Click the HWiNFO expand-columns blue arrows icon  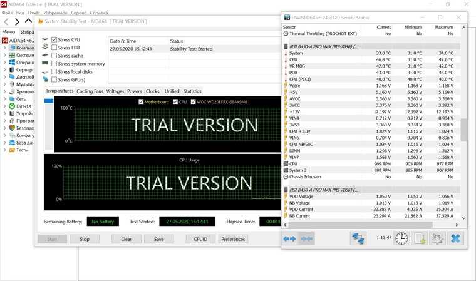tap(290, 238)
